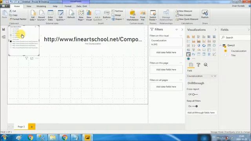Open the Edit Queries dropdown
251x141 pixels.
pos(60,15)
